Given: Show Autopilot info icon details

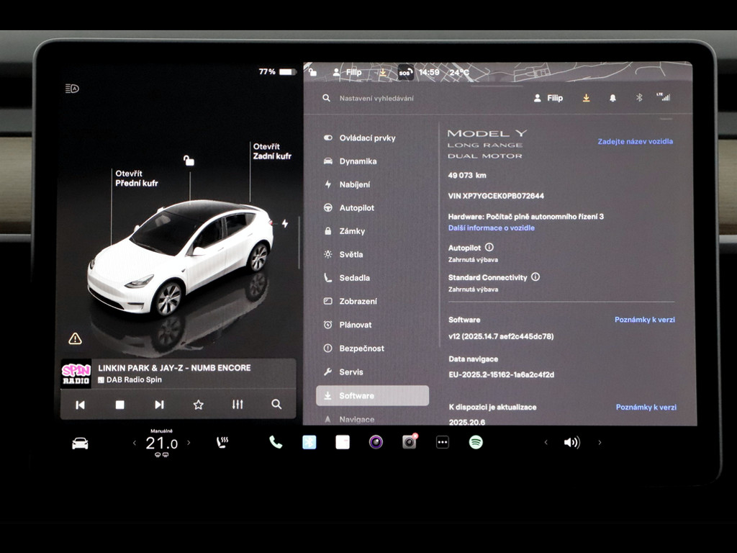Looking at the screenshot, I should click(489, 247).
